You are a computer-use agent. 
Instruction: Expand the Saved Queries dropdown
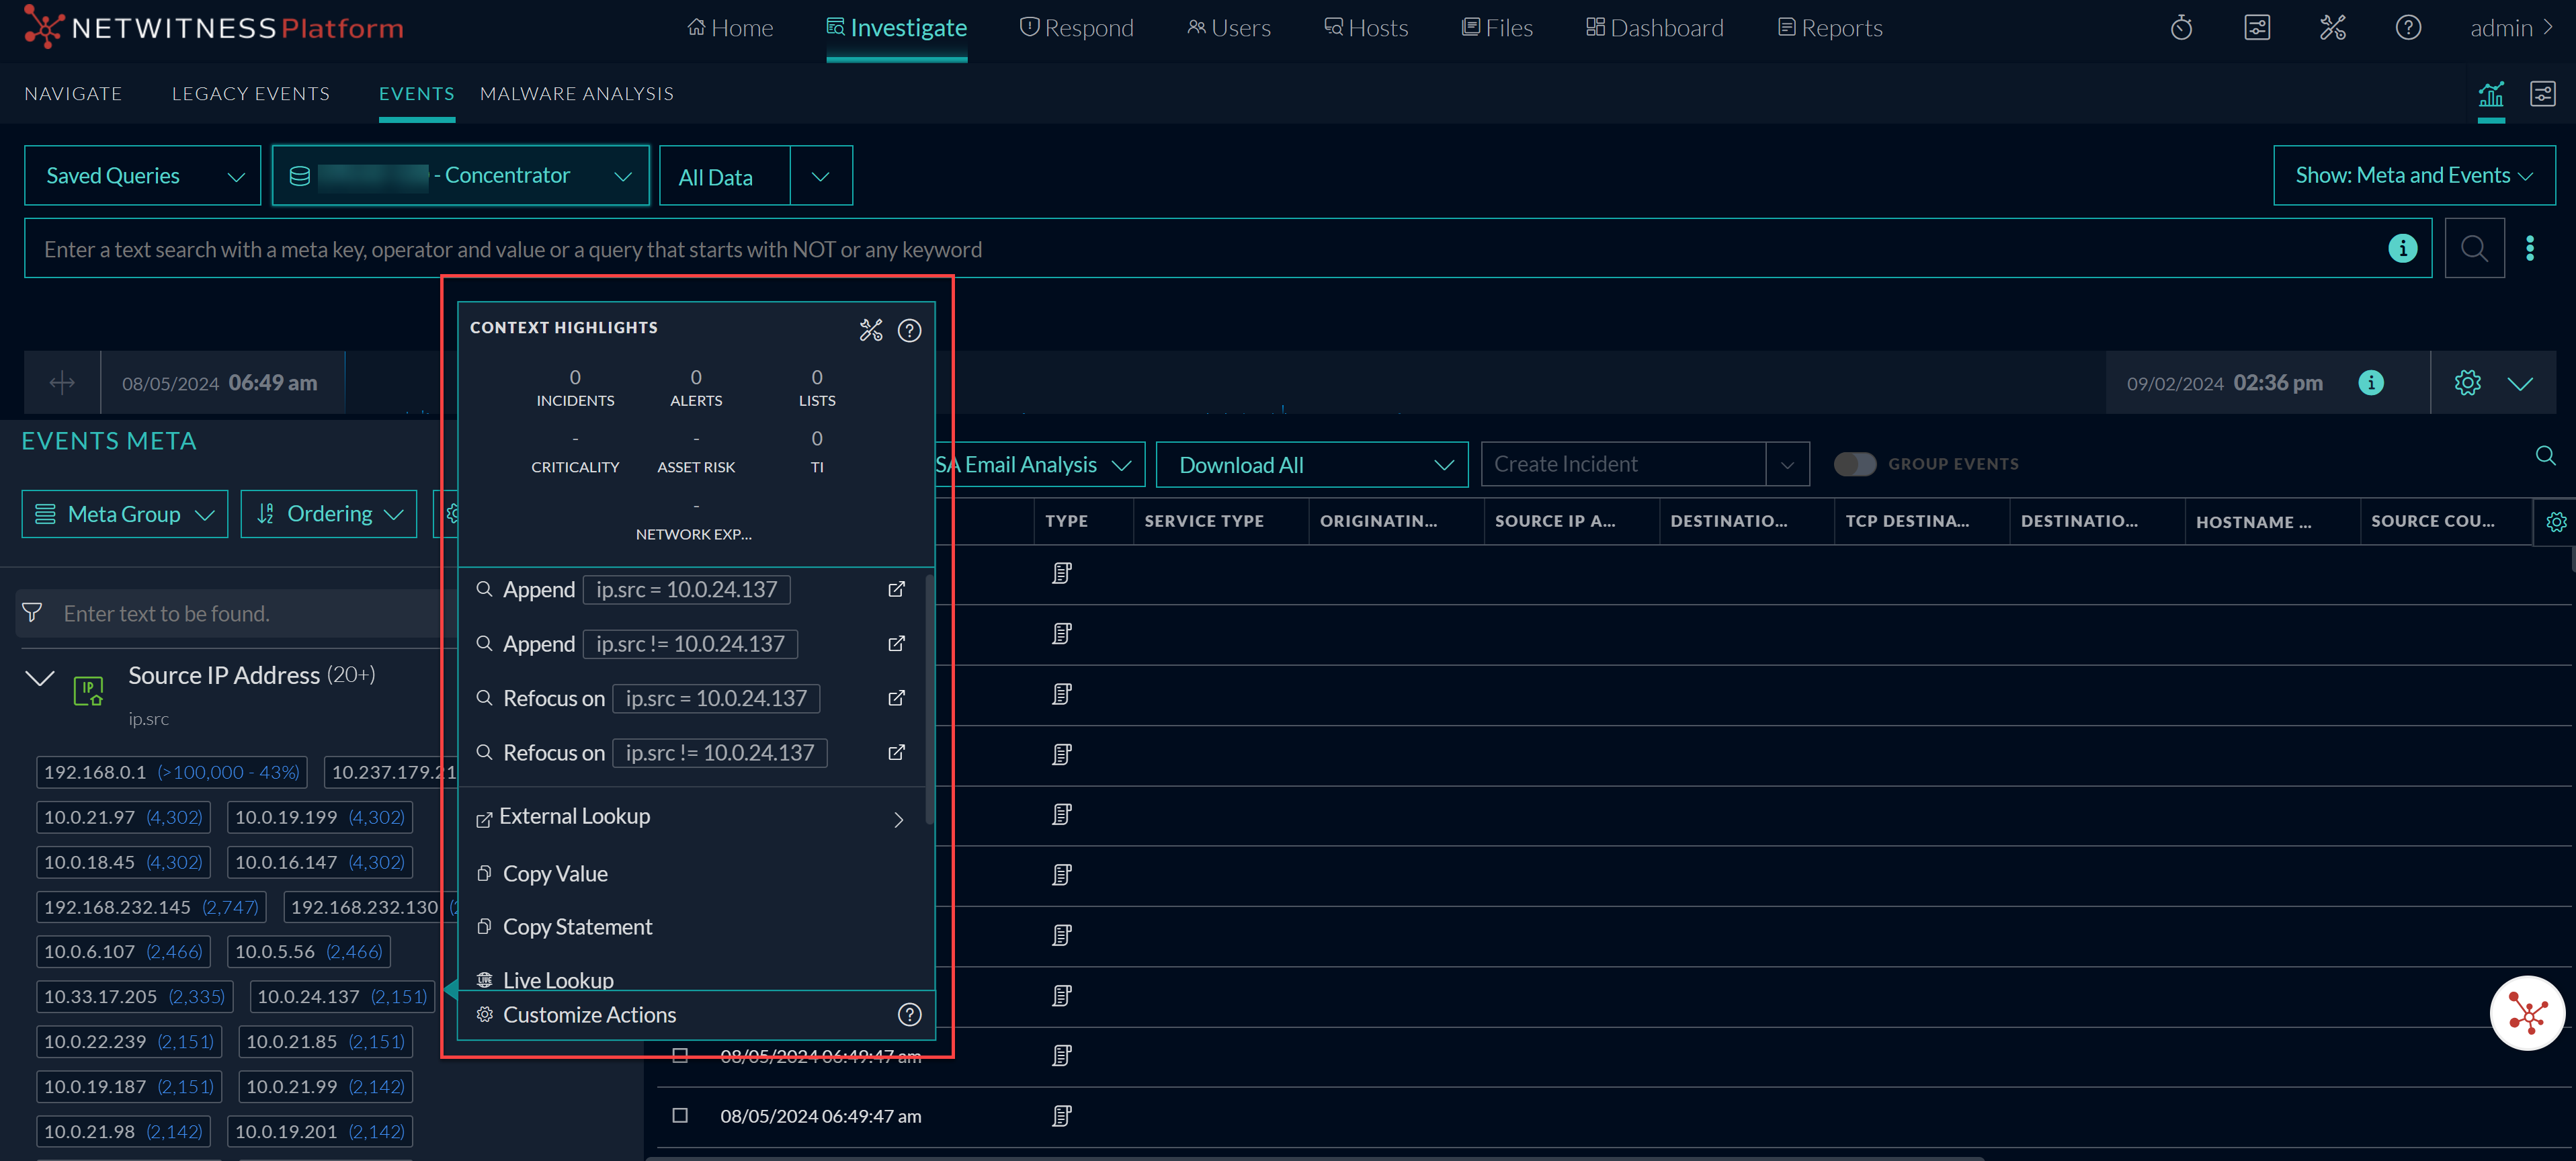tap(143, 176)
